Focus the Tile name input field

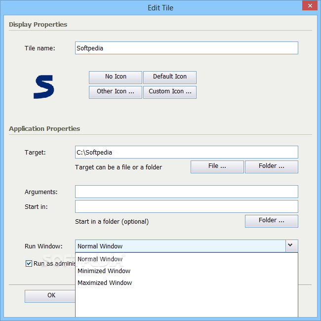pos(187,48)
